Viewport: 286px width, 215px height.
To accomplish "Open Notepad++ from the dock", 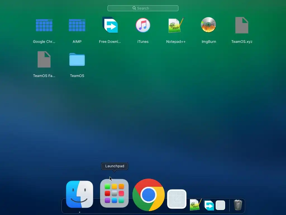I will pos(196,205).
